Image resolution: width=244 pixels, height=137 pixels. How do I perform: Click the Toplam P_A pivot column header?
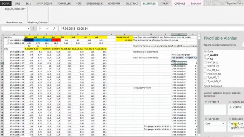[192, 57]
